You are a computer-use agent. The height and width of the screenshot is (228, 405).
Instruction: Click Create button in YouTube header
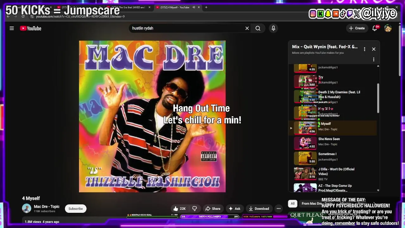point(357,28)
